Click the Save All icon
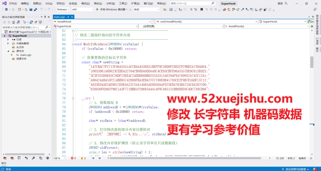321x171 pixels. (x=35, y=9)
